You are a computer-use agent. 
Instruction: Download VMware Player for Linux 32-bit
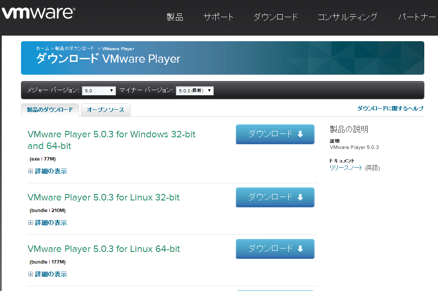pos(275,197)
